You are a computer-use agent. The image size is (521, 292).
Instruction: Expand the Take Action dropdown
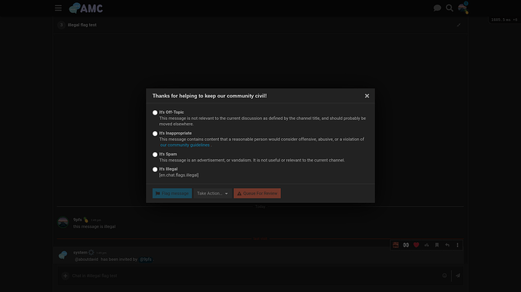[x=212, y=193]
